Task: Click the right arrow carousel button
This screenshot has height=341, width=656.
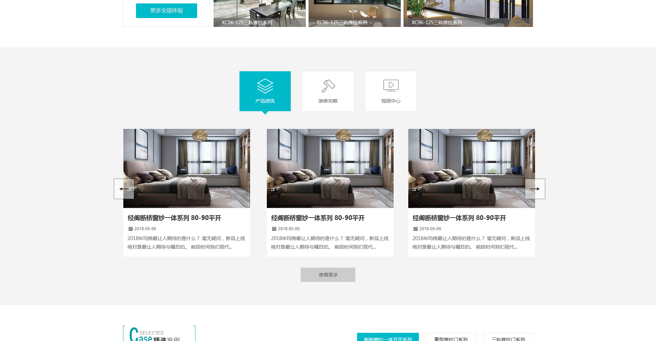Action: click(x=535, y=189)
